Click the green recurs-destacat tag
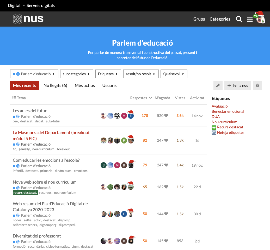 (25, 193)
